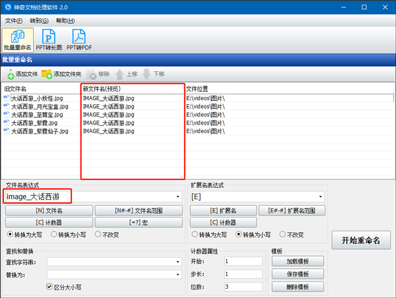Expand the 文件名表达式 dropdown arrow
This screenshot has height=298, width=396.
click(x=178, y=196)
